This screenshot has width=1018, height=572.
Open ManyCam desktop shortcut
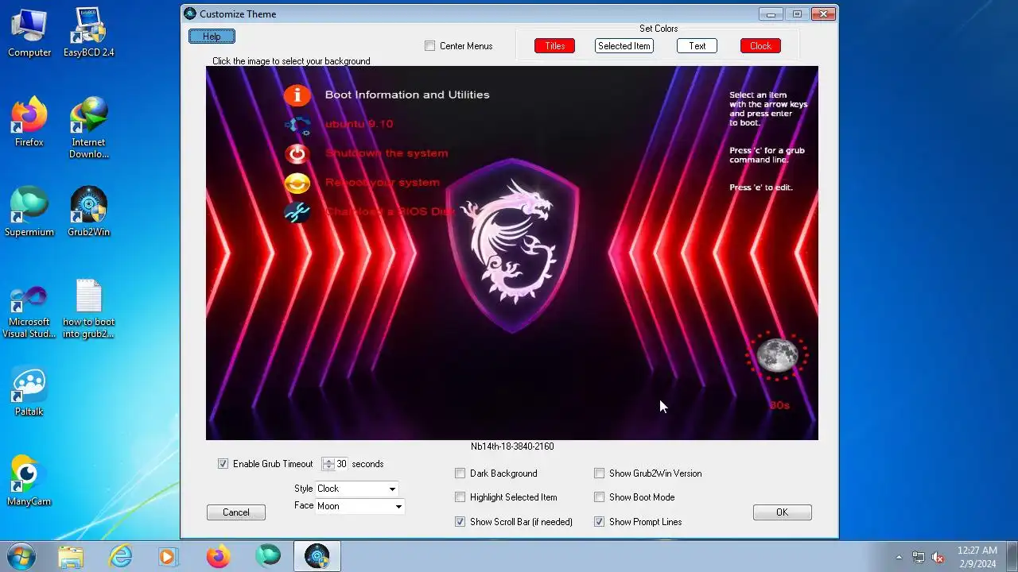click(29, 481)
